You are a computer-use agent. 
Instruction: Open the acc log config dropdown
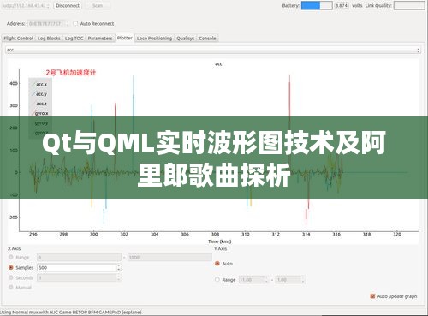coord(213,50)
